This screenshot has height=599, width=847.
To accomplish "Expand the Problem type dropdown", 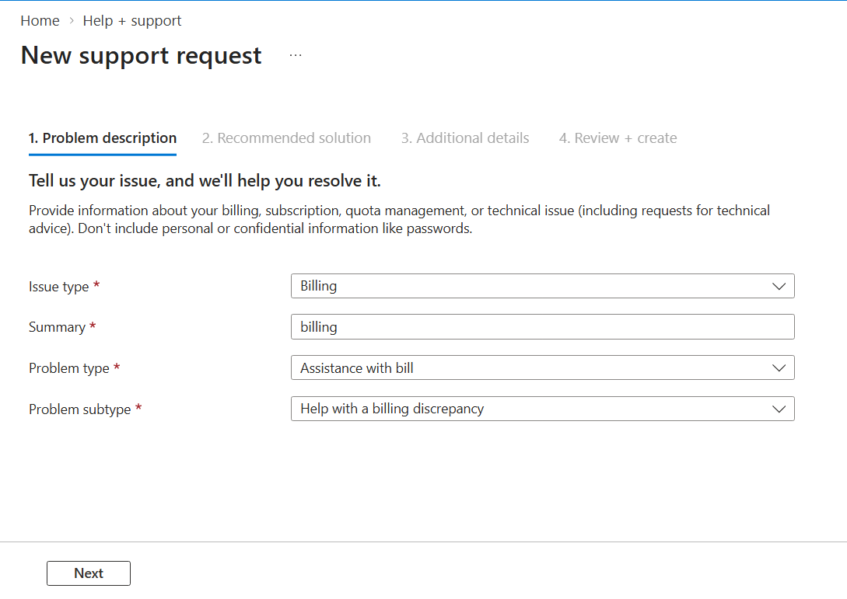I will tap(542, 368).
